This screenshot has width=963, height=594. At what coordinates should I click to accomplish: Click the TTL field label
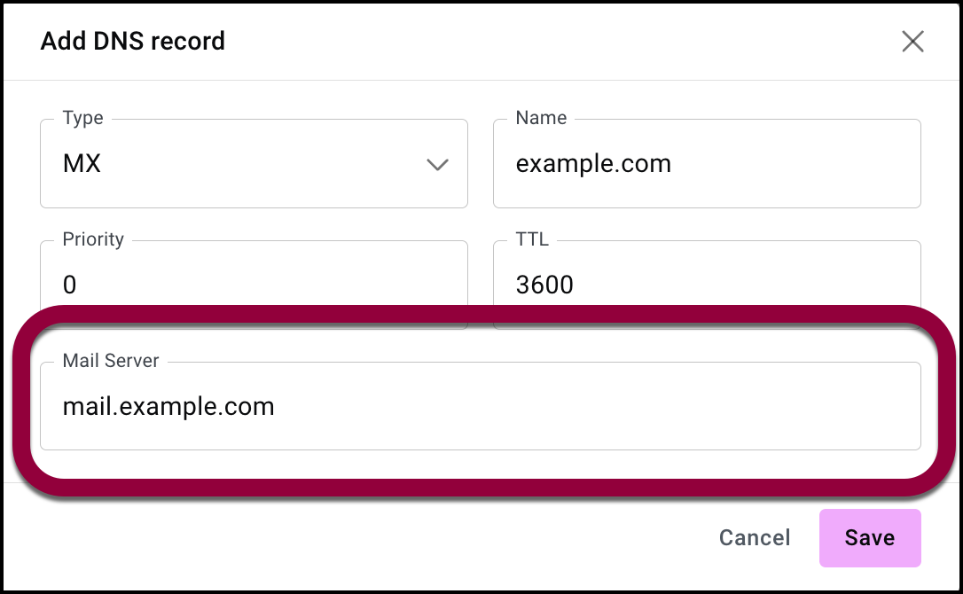click(532, 239)
